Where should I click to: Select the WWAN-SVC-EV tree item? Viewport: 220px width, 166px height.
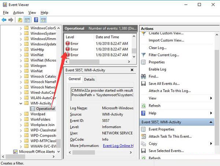(43, 146)
